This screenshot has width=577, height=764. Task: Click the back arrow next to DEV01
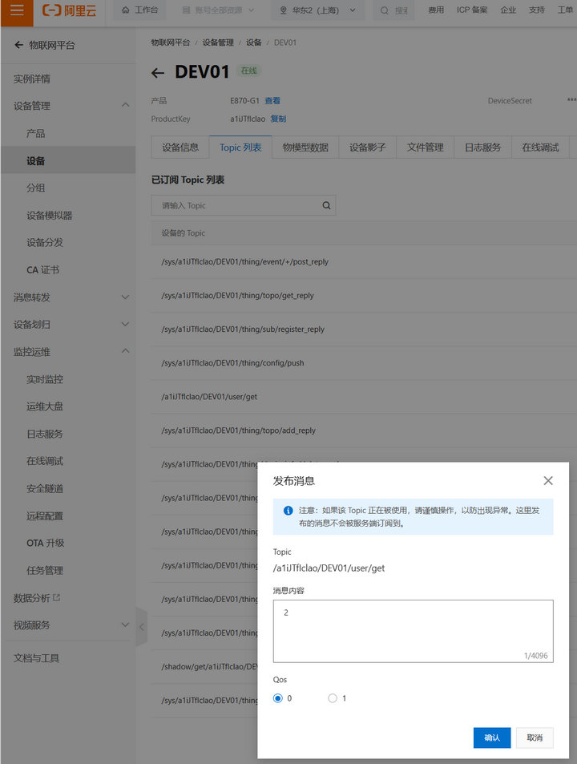click(x=158, y=73)
